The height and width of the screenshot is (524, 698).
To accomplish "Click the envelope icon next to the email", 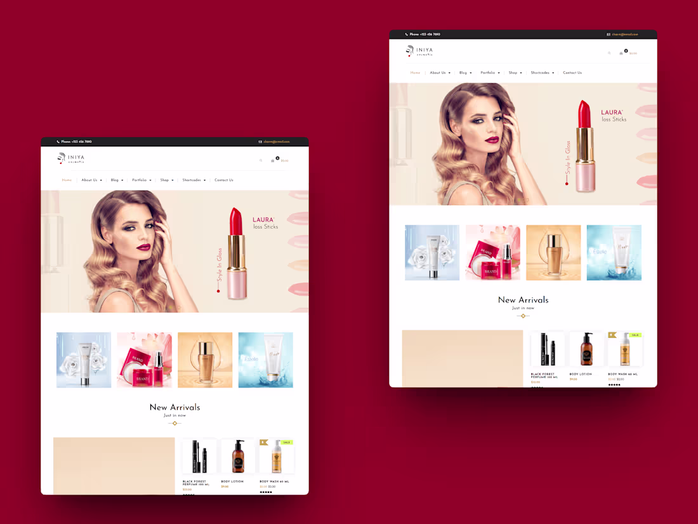I will tap(609, 34).
